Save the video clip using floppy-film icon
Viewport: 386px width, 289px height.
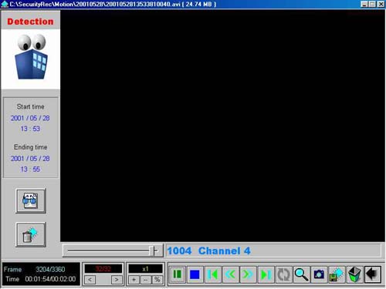(x=337, y=274)
